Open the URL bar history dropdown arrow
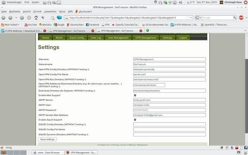The width and height of the screenshot is (248, 155). [x=191, y=18]
